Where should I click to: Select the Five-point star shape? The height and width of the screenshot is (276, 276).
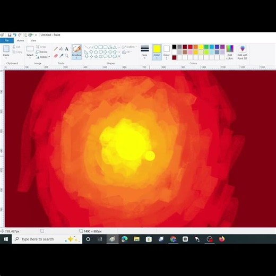[96, 57]
